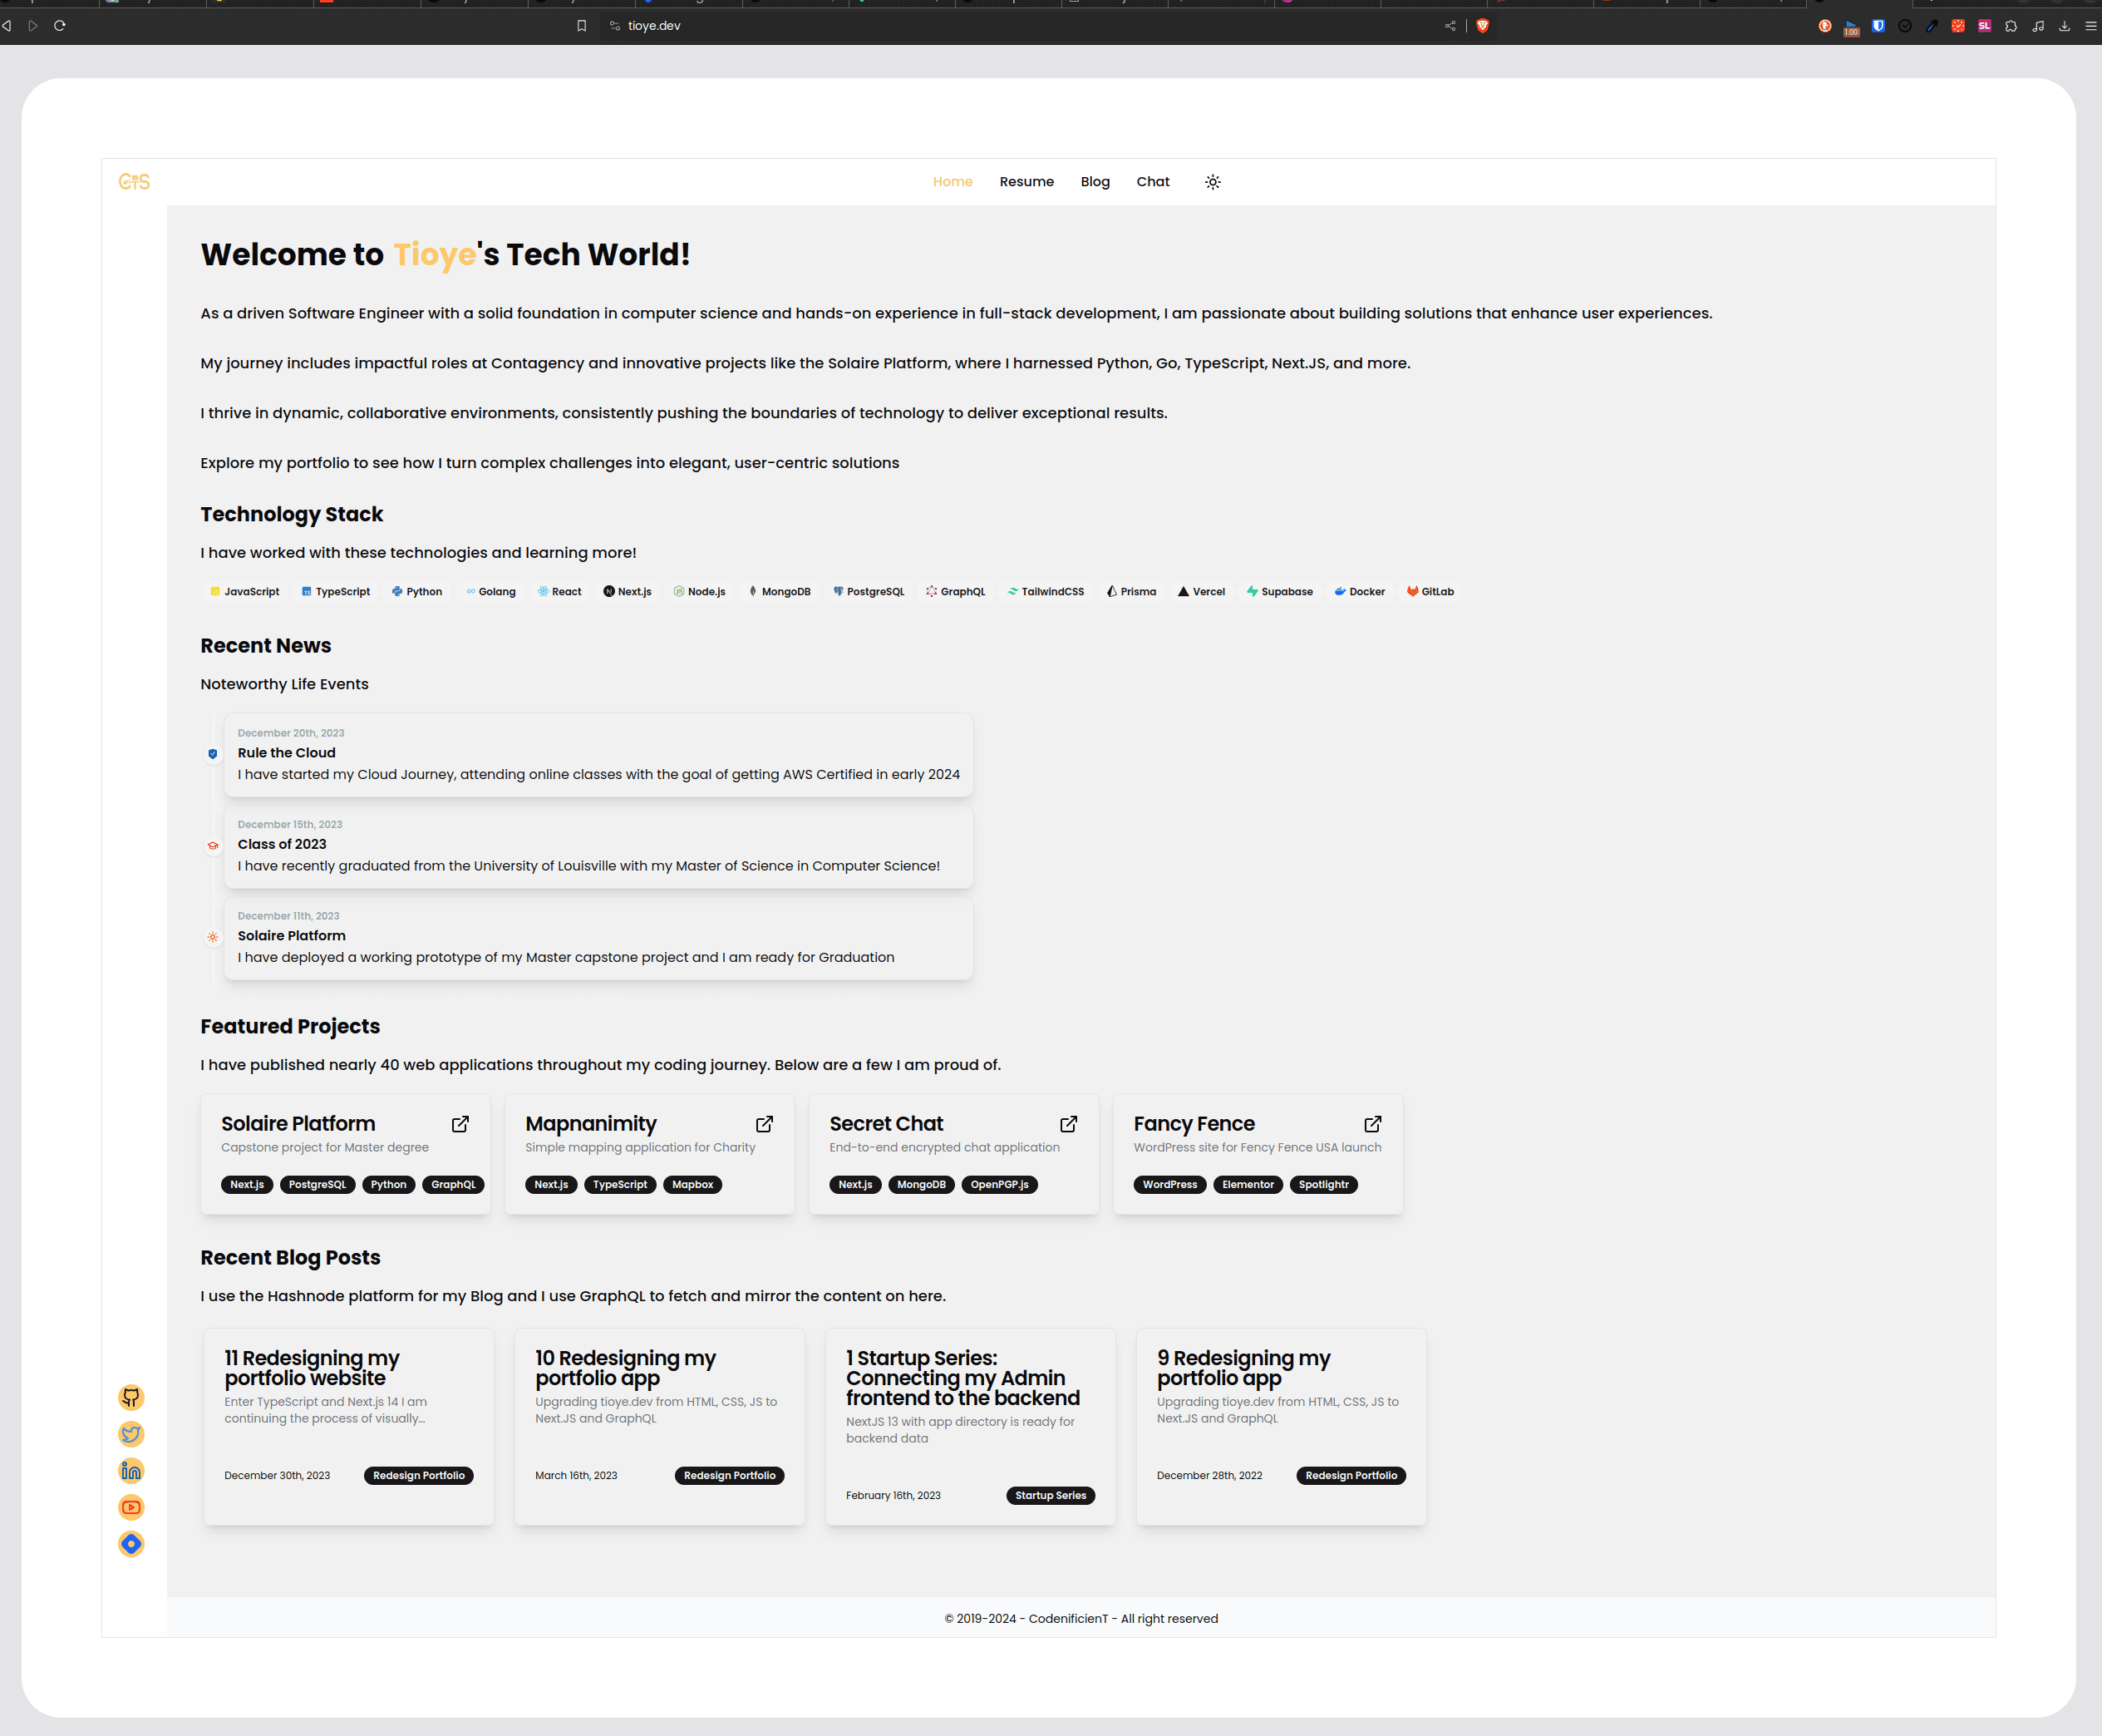Screen dimensions: 2102x1736
Task: Click the C:S site logo in the header
Action: point(134,181)
